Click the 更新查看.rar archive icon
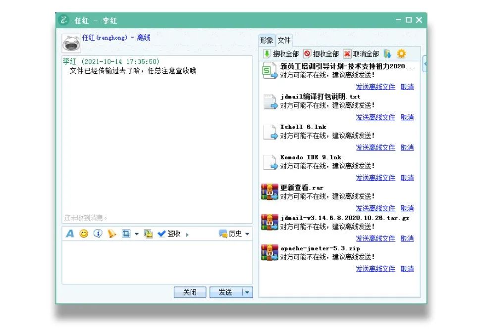The height and width of the screenshot is (330, 480). click(269, 192)
